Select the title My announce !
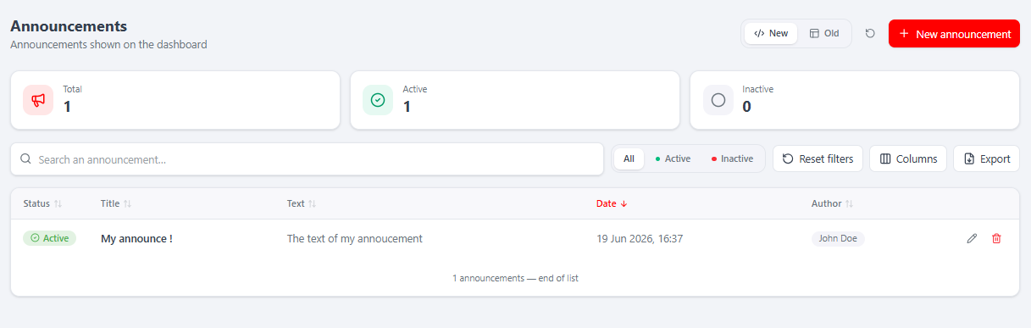 (x=136, y=239)
